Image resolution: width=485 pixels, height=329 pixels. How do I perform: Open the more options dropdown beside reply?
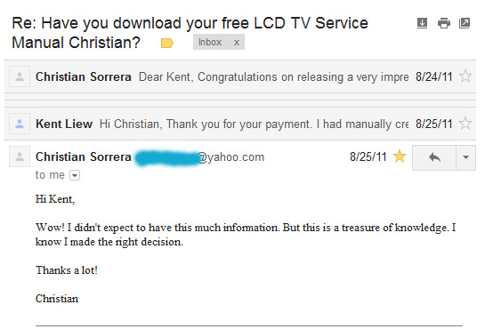(x=465, y=157)
